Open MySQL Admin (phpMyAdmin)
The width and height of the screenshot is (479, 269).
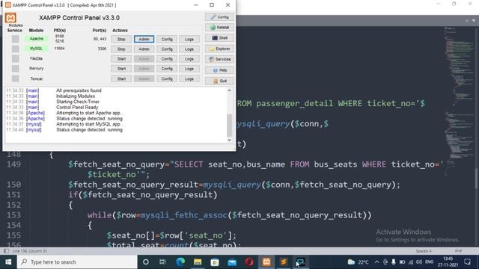tap(144, 49)
